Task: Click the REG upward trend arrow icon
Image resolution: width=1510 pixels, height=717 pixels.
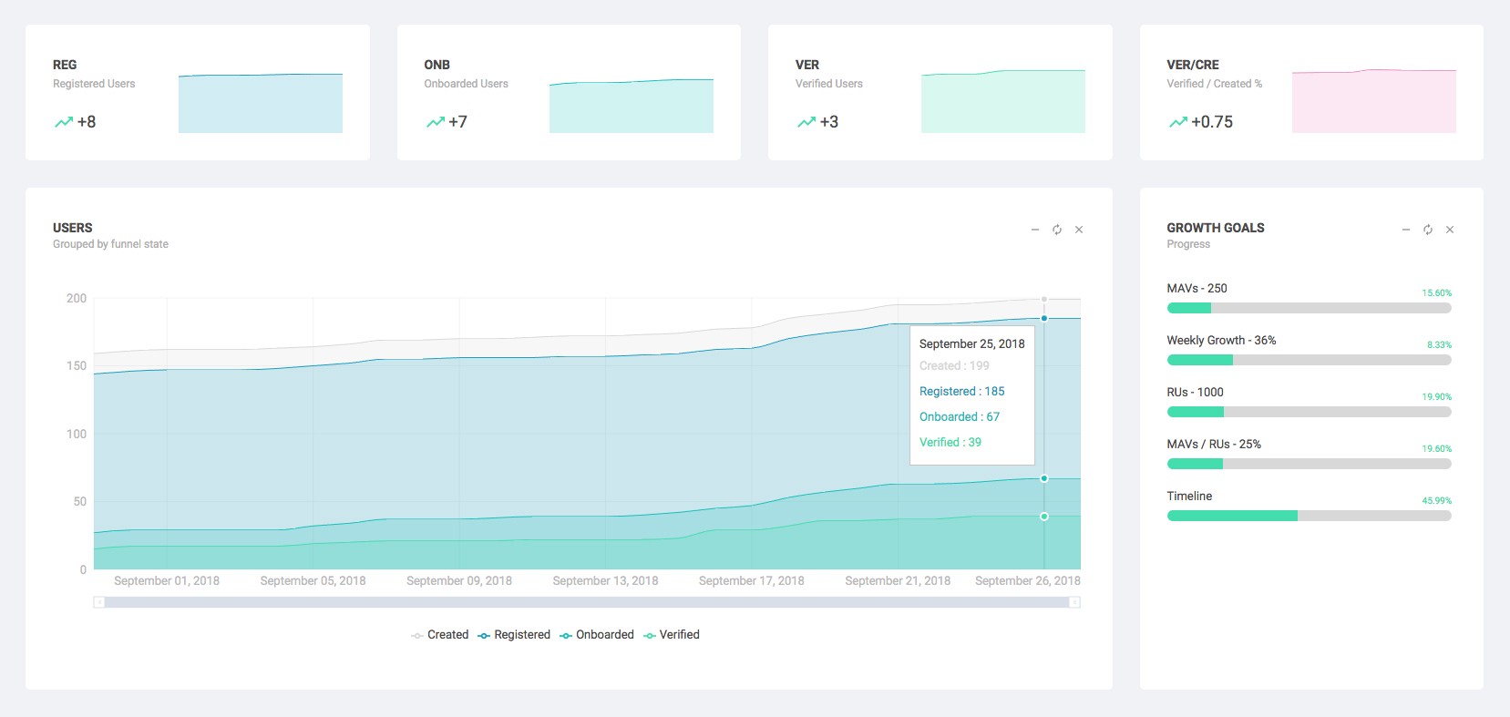Action: [x=63, y=122]
